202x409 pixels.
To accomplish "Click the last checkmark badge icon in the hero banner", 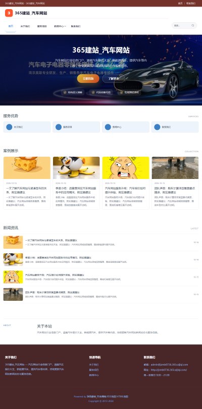I will pos(122,93).
